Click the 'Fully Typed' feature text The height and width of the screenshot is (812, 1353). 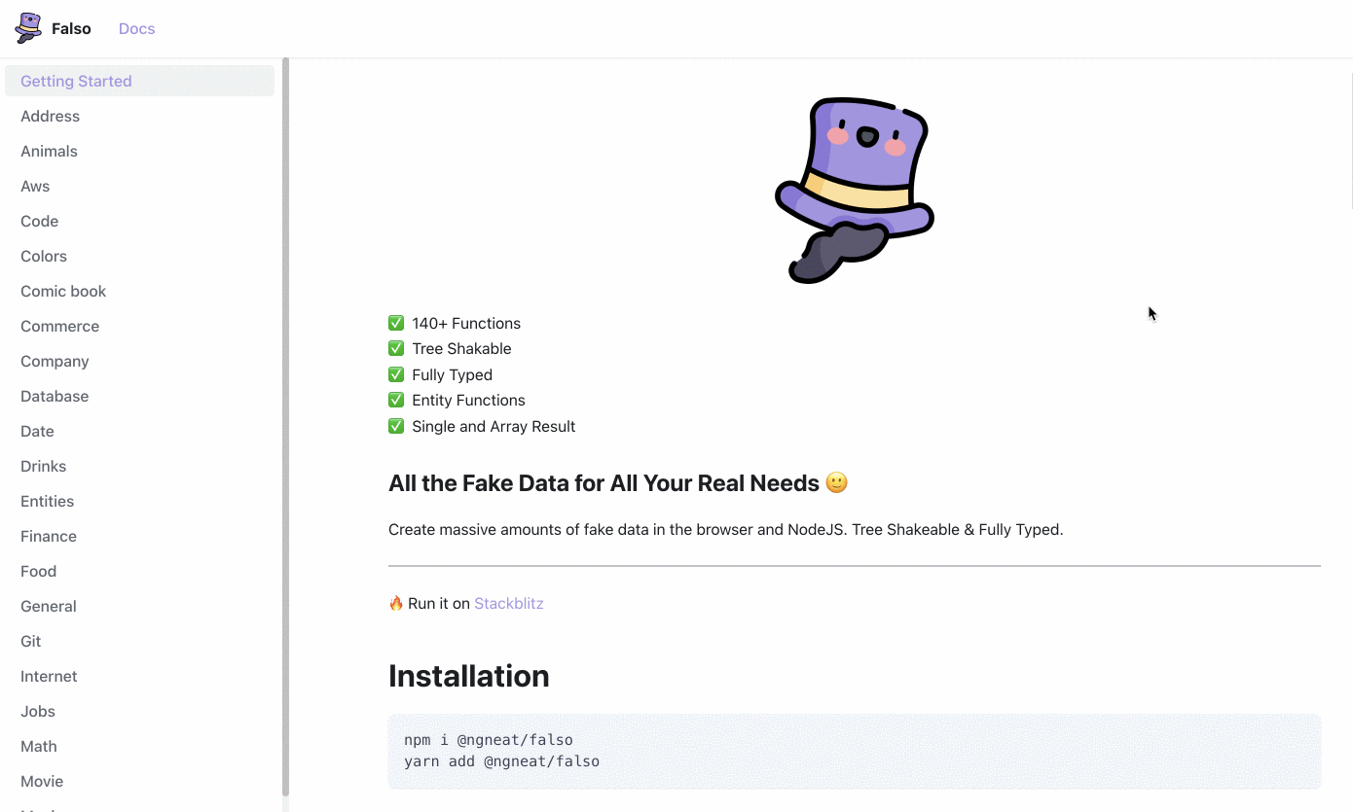tap(452, 374)
